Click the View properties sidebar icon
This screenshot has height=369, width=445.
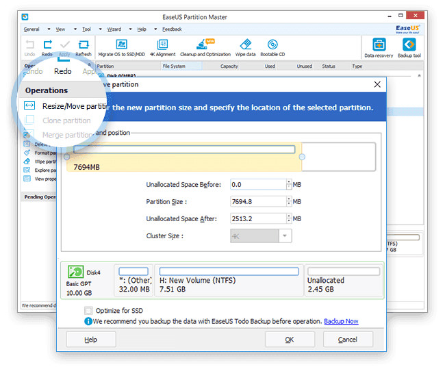[27, 179]
